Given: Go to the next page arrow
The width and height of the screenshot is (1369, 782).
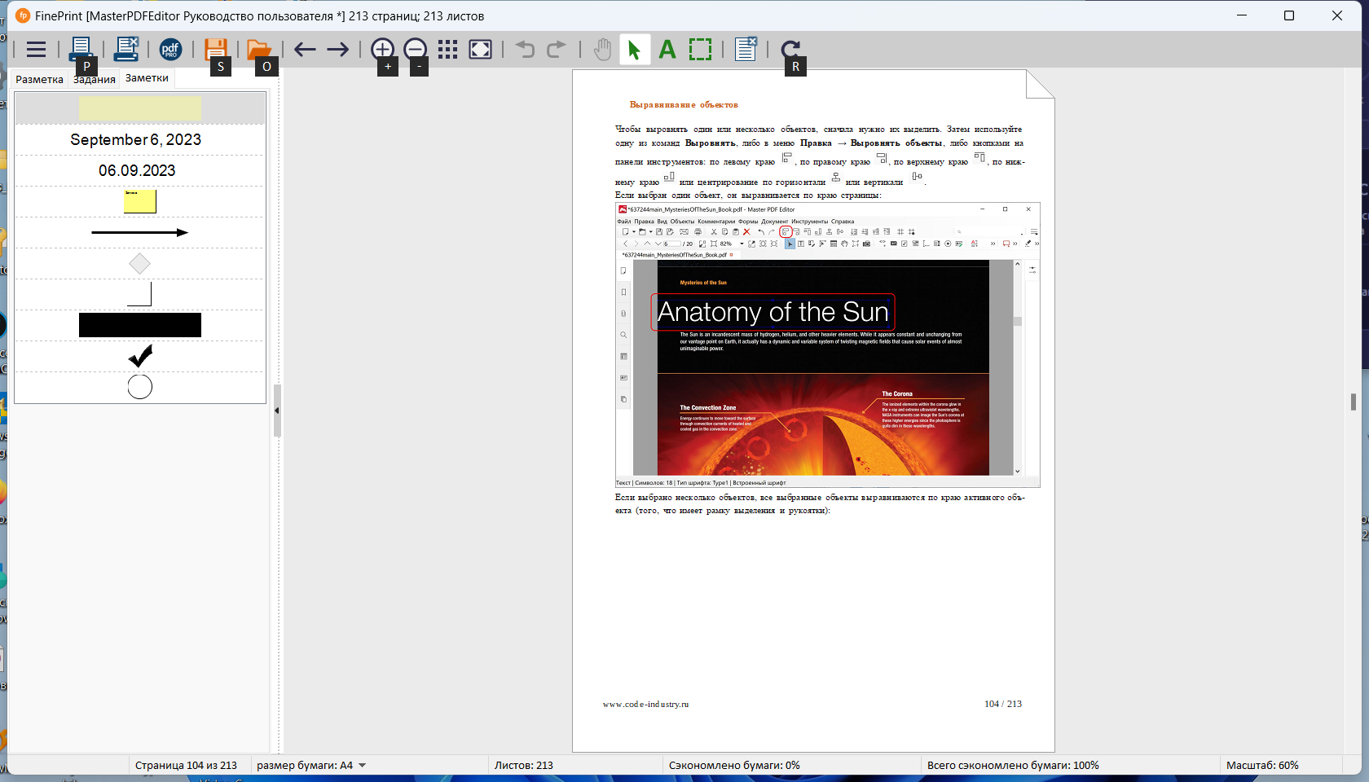Looking at the screenshot, I should (x=337, y=50).
